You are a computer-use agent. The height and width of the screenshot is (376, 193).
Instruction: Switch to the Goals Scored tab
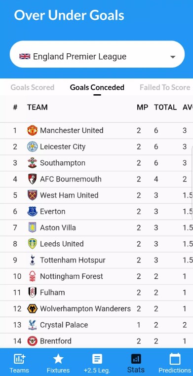pyautogui.click(x=33, y=87)
